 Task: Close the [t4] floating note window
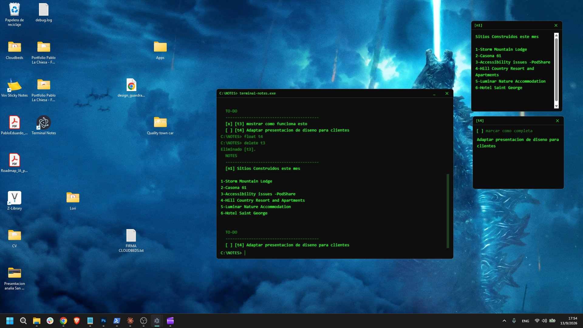point(557,121)
